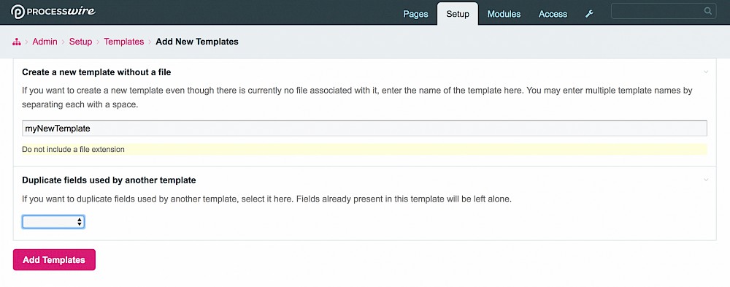
Task: Select the Setup tab
Action: tap(458, 14)
